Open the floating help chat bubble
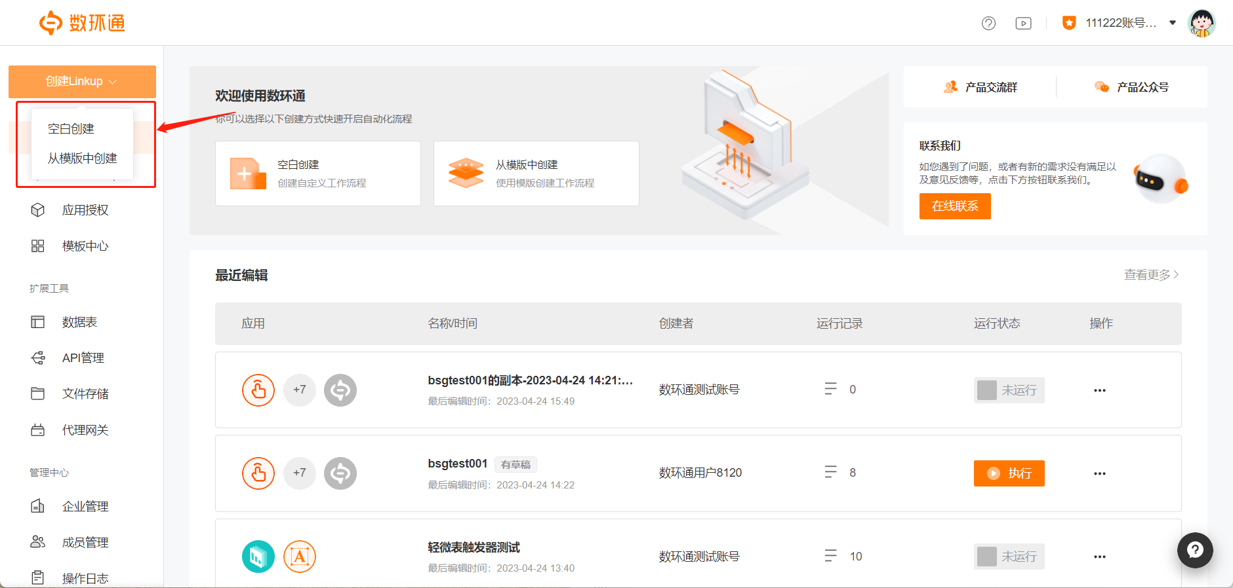 click(x=1194, y=550)
